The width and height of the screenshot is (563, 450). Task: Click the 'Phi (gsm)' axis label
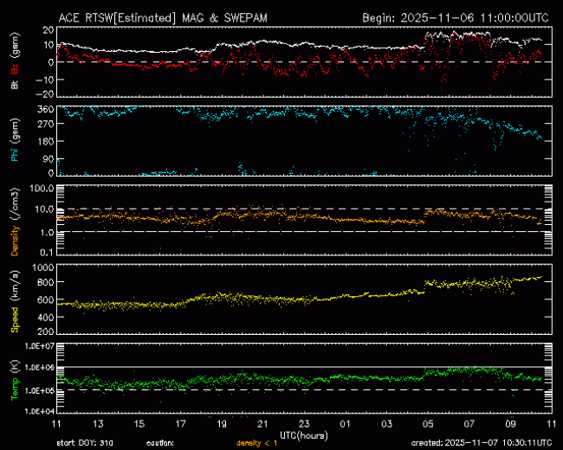point(15,141)
